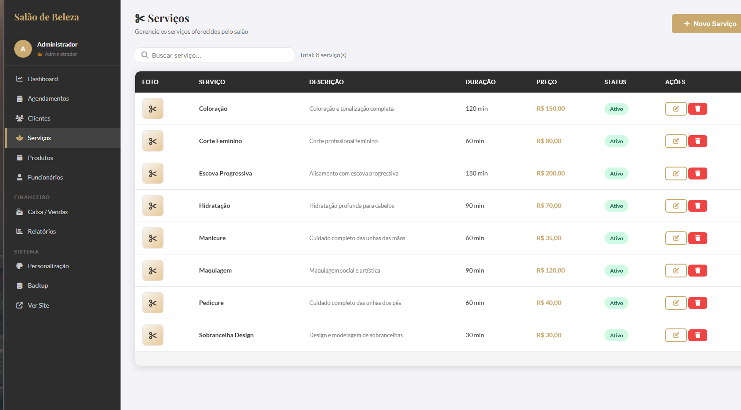Image resolution: width=741 pixels, height=410 pixels.
Task: Open the Dashboard page
Action: click(63, 79)
